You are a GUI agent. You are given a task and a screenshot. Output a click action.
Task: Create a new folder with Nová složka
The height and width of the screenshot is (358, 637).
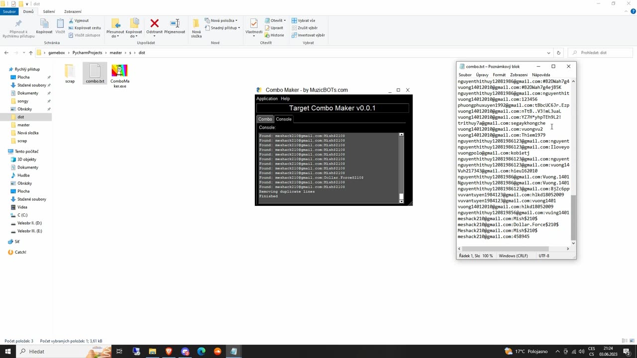pos(196,28)
